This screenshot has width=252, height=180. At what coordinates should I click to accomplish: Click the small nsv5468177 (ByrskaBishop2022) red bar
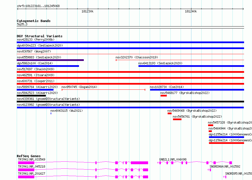(x=164, y=96)
